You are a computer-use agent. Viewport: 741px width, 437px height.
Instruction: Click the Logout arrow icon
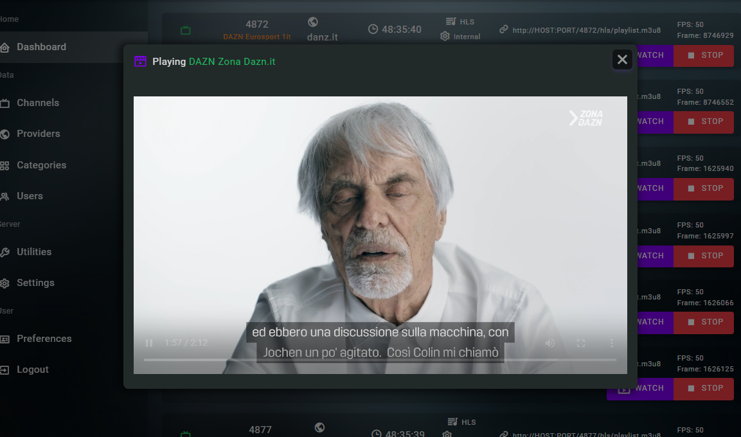(4, 370)
